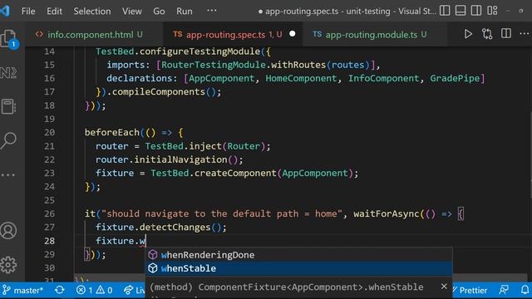Show additional views ellipsis in activity bar
532x299 pixels.
point(8,175)
